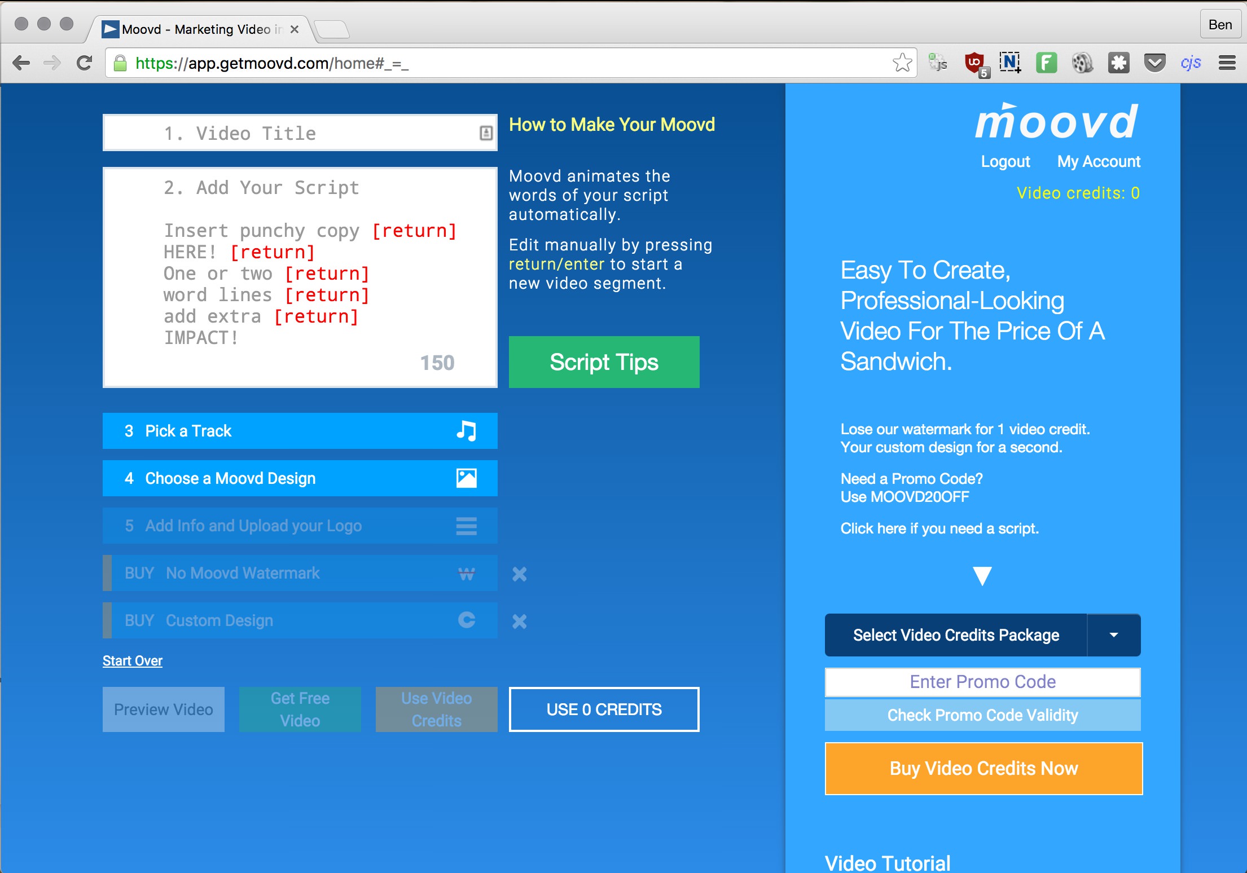The height and width of the screenshot is (873, 1247).
Task: Click the C icon on the Custom Design row
Action: (466, 620)
